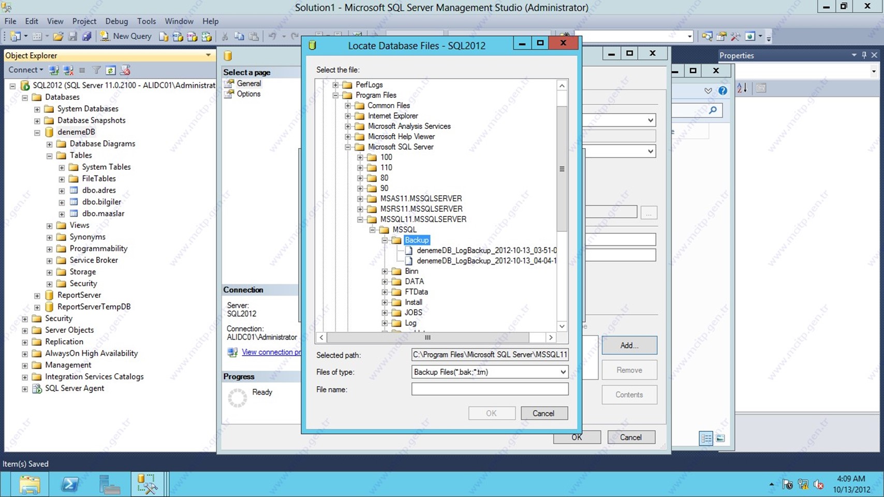Click the Analysis Services MDX Query icon
Viewport: 884px width, 497px height.
[178, 36]
